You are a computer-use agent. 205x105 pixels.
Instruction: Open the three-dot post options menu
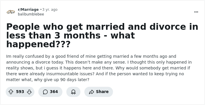point(196,12)
